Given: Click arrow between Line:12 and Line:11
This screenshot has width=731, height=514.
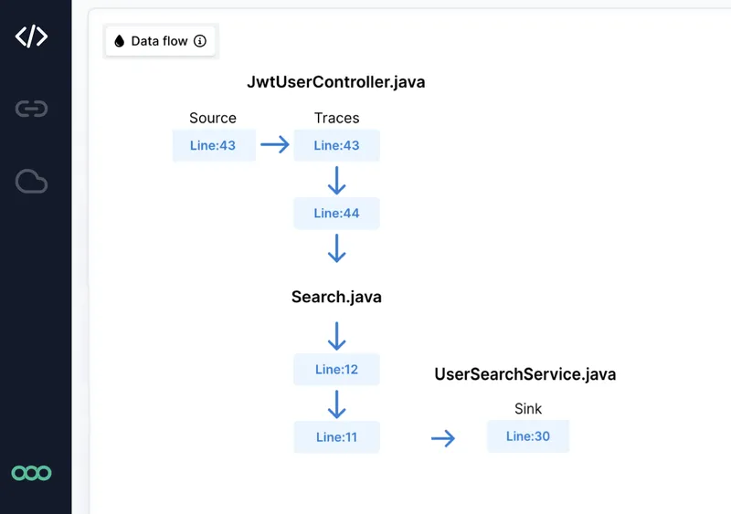Looking at the screenshot, I should [x=336, y=404].
